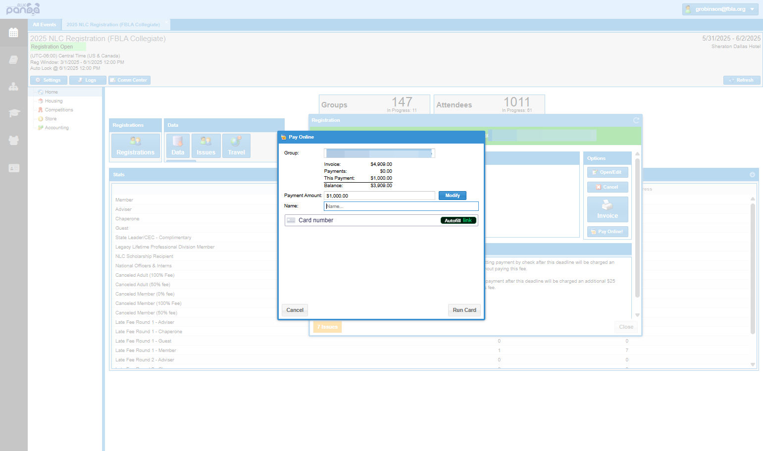Open the Settings button
Image resolution: width=763 pixels, height=451 pixels.
tap(49, 80)
